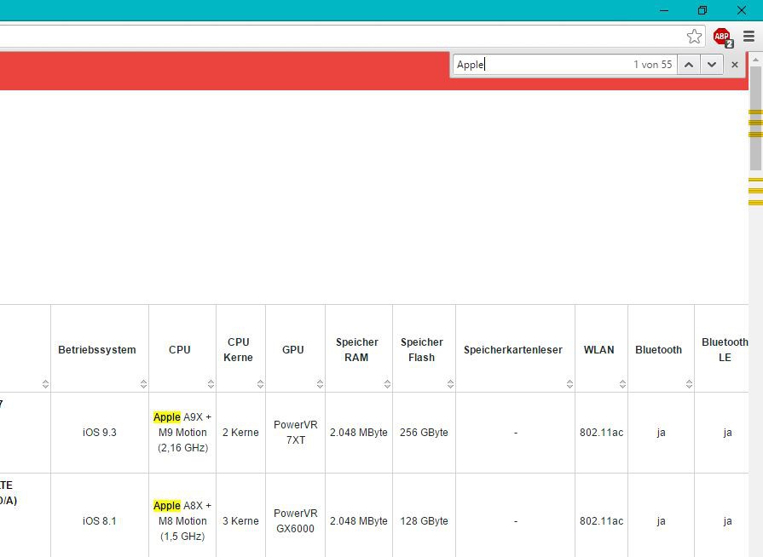Jump to next find result
Image resolution: width=763 pixels, height=557 pixels.
(712, 65)
